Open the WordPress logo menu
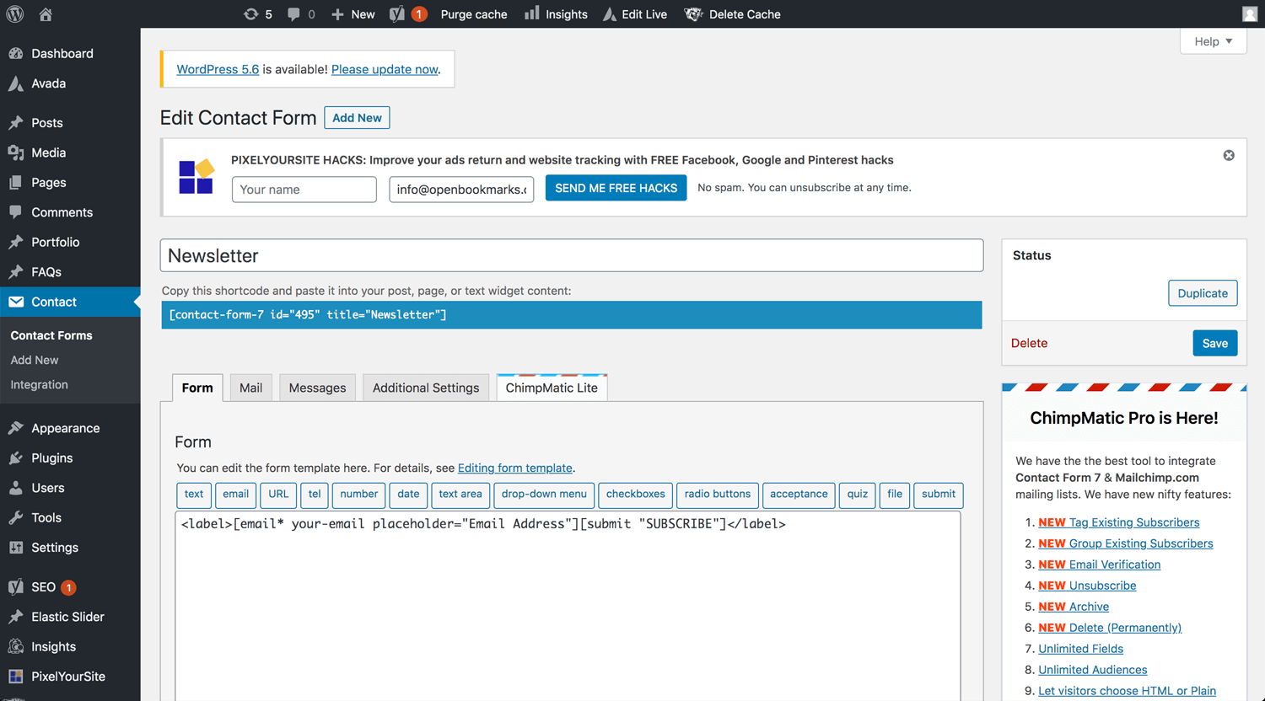 15,13
